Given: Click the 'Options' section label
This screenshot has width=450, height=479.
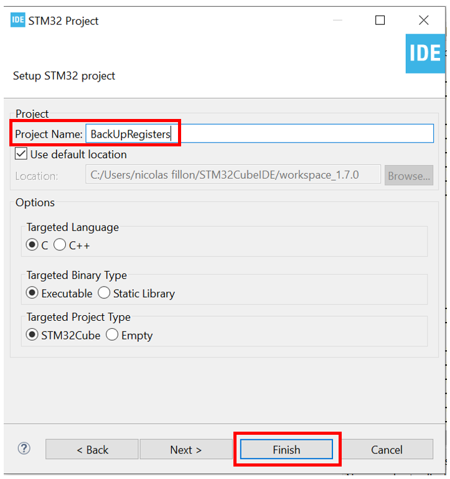Looking at the screenshot, I should [35, 202].
